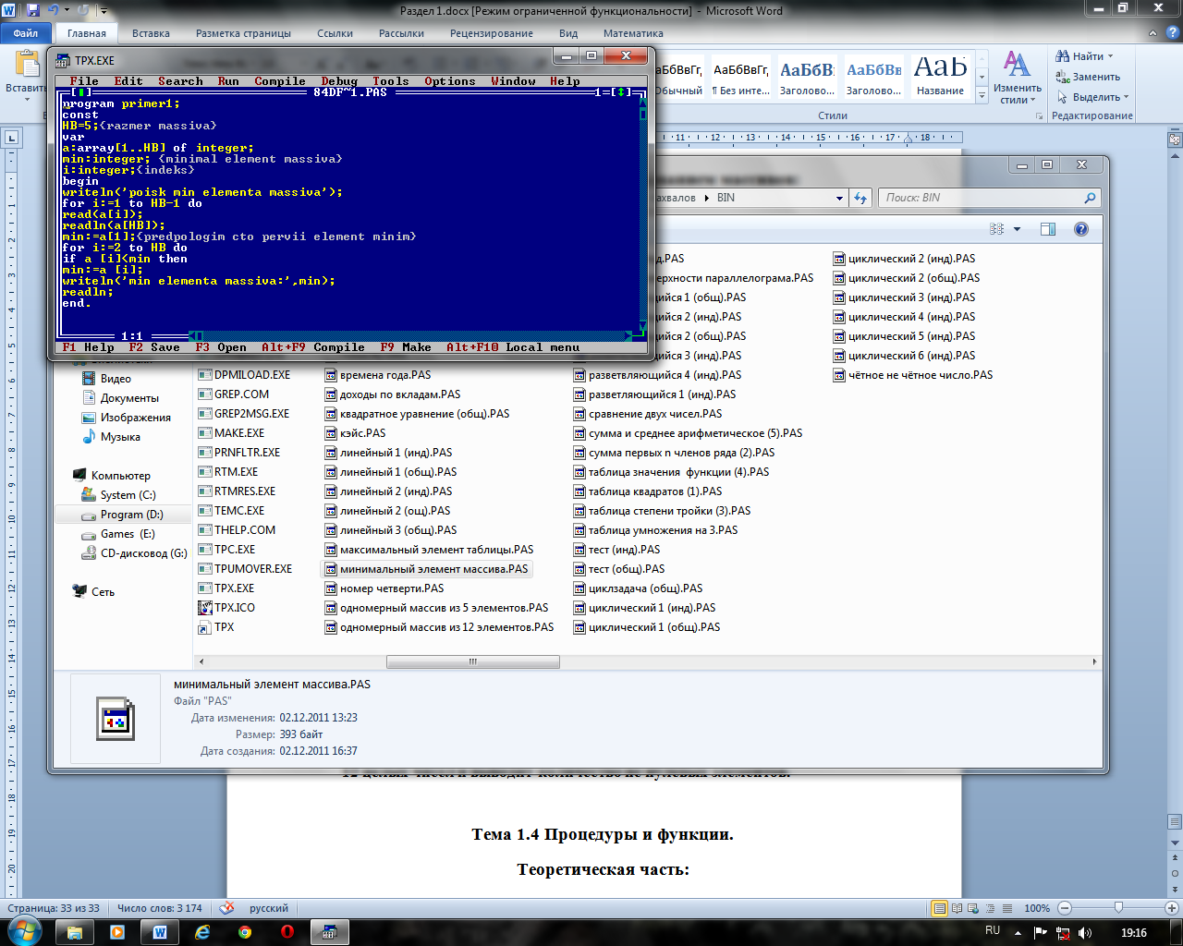Click the Replace (Заменить) button in Word

click(x=1088, y=77)
